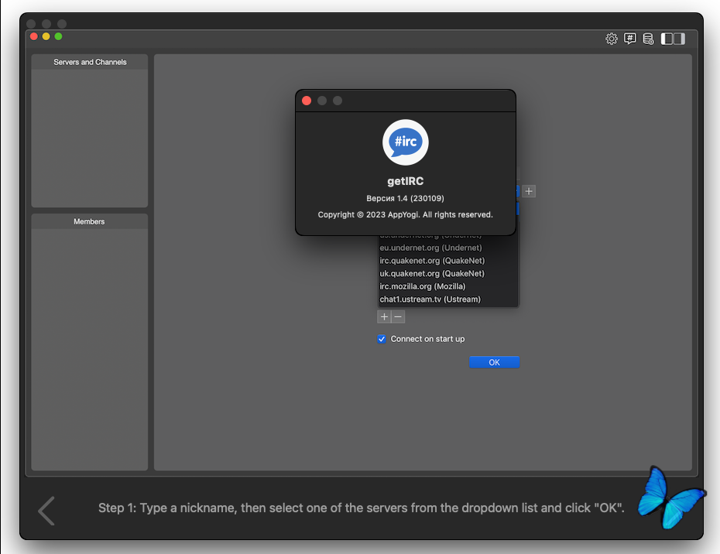Screen dimensions: 720x554
Task: Click the Servers and Channels panel header
Action: coord(90,62)
